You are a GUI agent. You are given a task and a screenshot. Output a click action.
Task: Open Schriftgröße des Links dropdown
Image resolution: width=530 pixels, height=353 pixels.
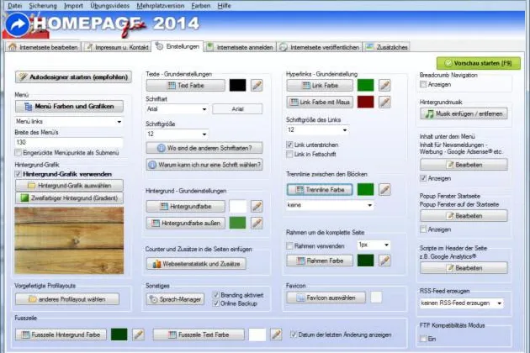click(318, 130)
